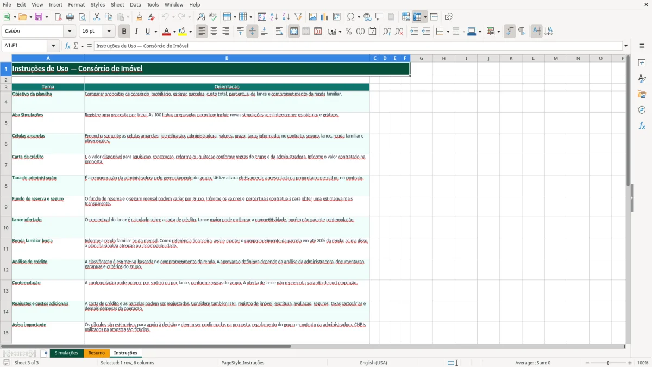Toggle print preview

coord(82,17)
